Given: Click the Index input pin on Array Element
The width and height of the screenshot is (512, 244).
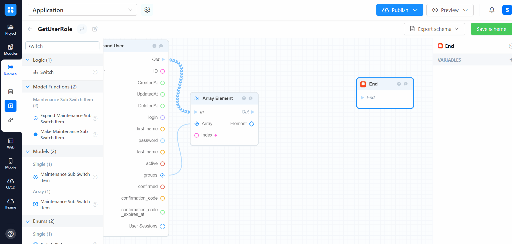Looking at the screenshot, I should 196,135.
